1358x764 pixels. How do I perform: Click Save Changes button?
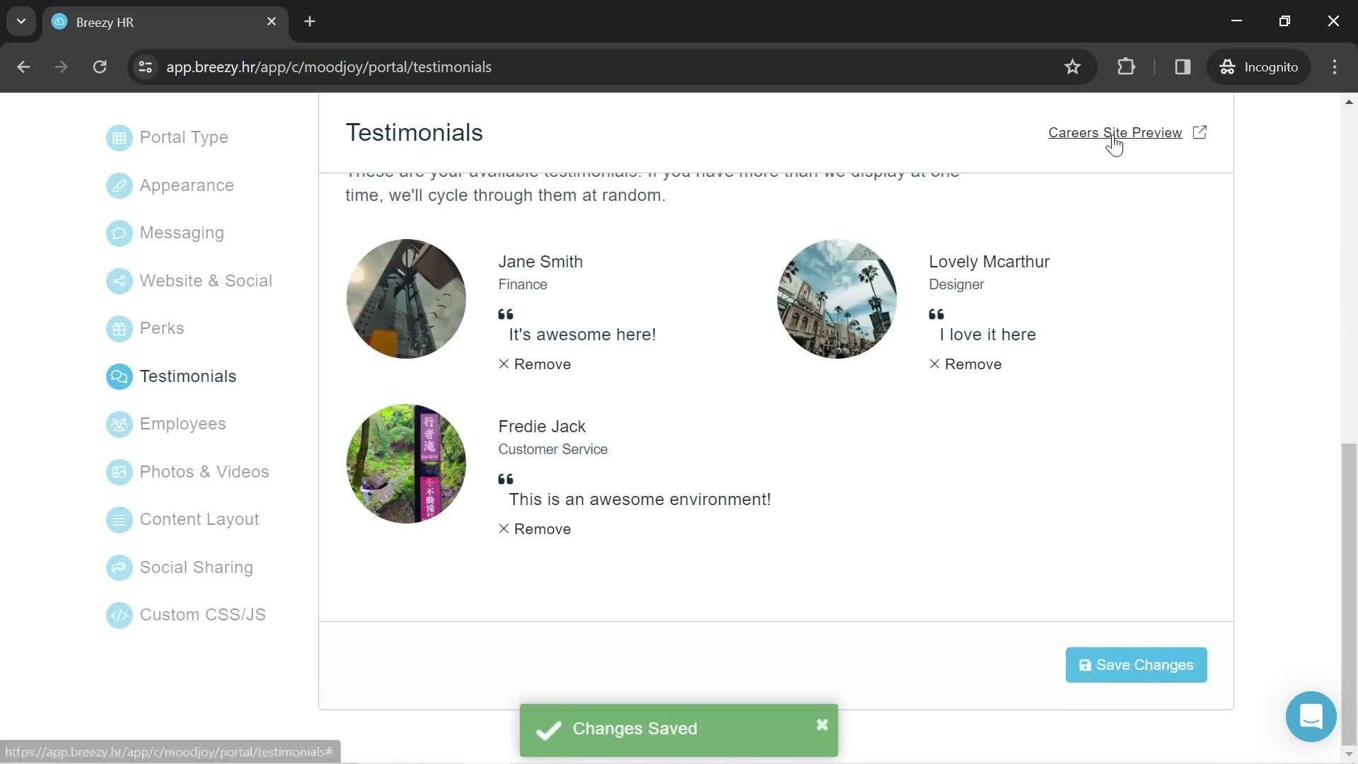(x=1136, y=664)
